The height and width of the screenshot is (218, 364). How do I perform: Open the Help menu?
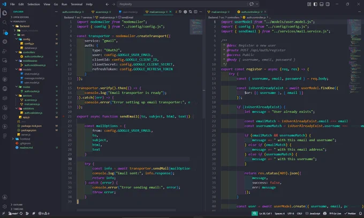(x=89, y=4)
